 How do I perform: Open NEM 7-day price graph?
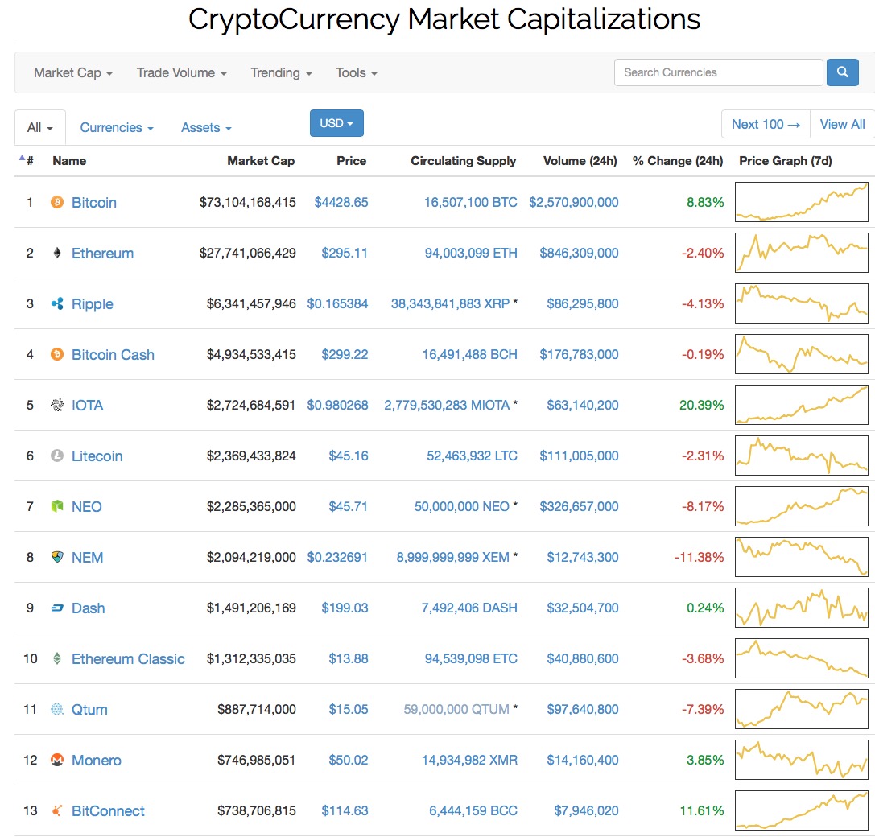[801, 557]
